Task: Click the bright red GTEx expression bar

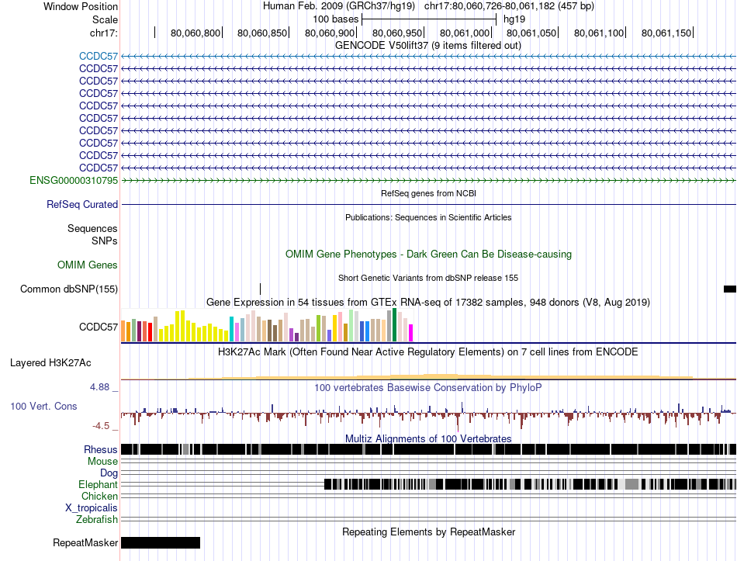Action: coord(150,331)
